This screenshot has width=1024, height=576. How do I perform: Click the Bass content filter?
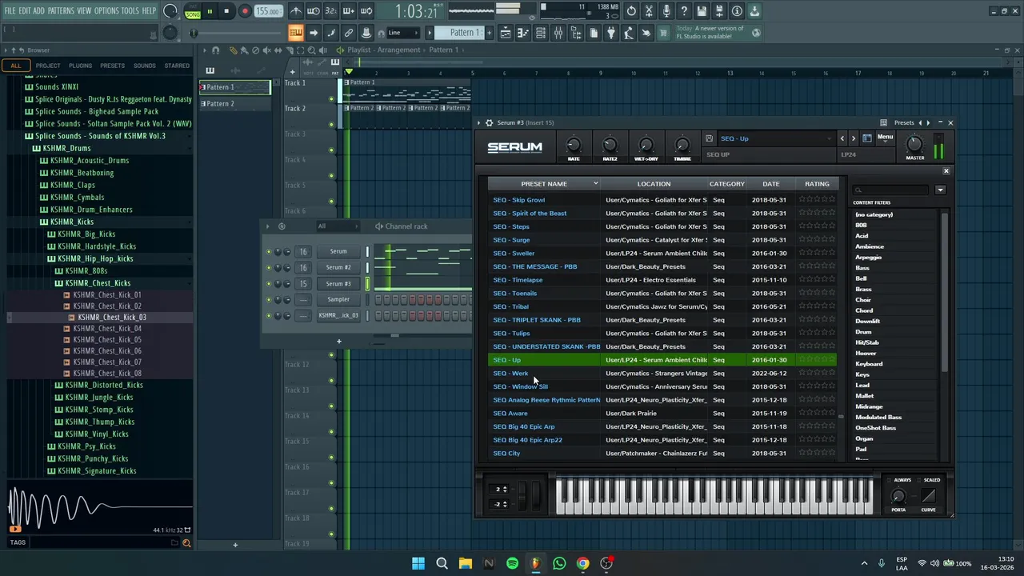click(x=862, y=268)
